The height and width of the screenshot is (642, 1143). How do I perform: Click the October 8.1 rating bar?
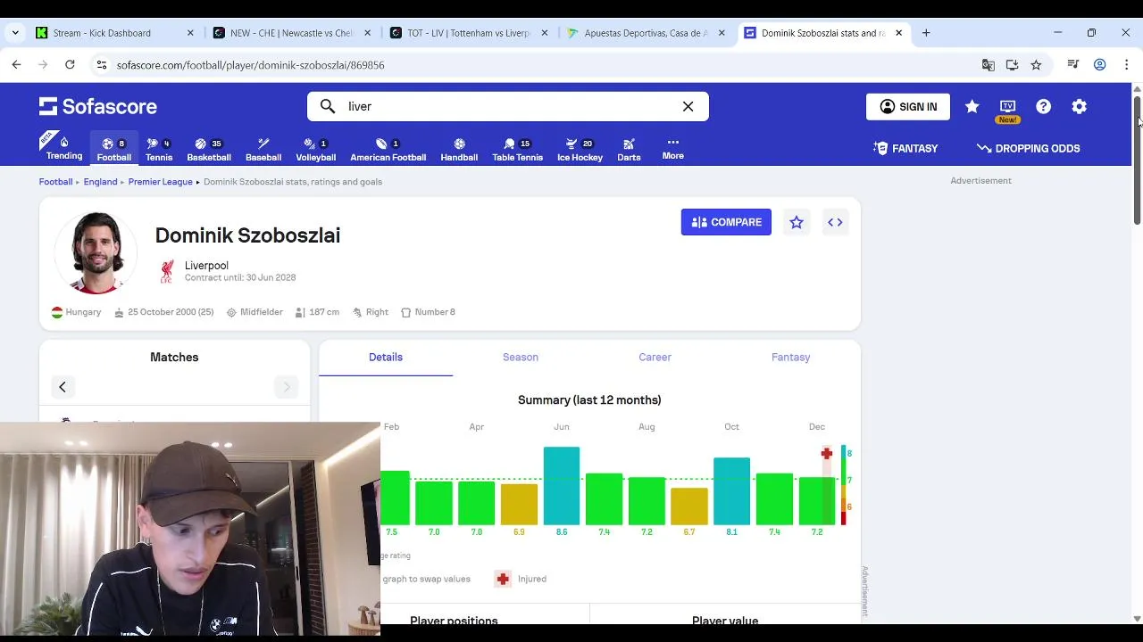point(731,491)
